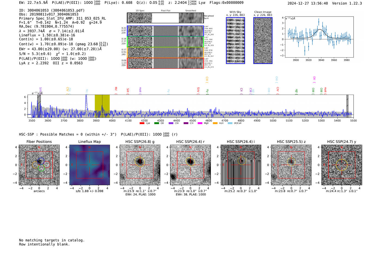
Task: Click the red "NV" line label above spectrum
Action: pos(116,89)
